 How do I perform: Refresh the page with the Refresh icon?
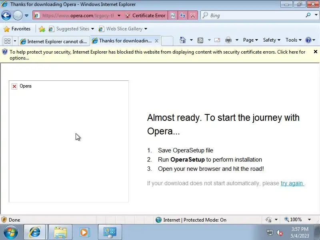183,16
